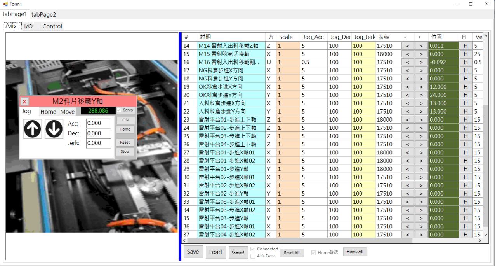Click the > button on row 36

(x=421, y=226)
